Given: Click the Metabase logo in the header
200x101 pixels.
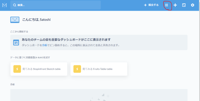Looking at the screenshot, I should 4,5.
